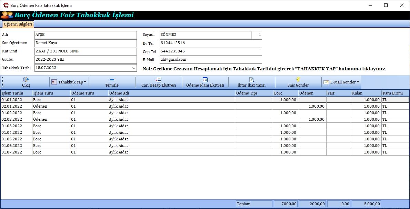Click the Tahakkuk Yap calendar icon
The height and width of the screenshot is (209, 410).
(54, 82)
